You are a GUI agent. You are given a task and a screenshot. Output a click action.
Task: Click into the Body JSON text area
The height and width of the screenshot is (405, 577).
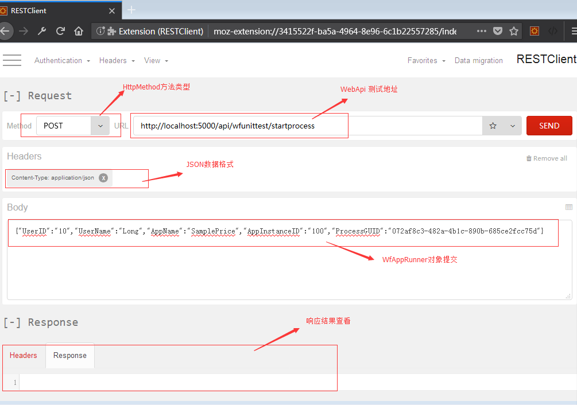(x=289, y=260)
